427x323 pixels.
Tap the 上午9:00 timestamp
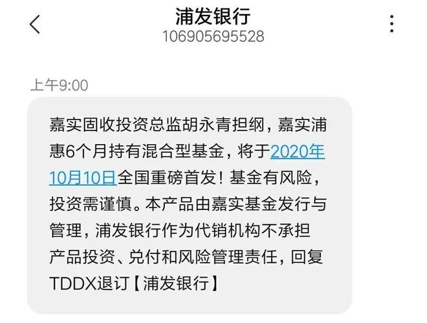(59, 85)
